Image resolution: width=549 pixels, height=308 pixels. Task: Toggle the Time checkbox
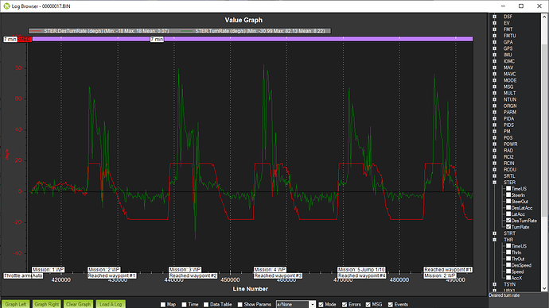pos(184,305)
